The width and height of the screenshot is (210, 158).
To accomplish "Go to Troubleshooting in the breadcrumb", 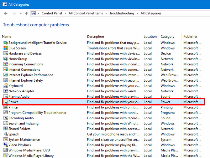I will pyautogui.click(x=121, y=13).
